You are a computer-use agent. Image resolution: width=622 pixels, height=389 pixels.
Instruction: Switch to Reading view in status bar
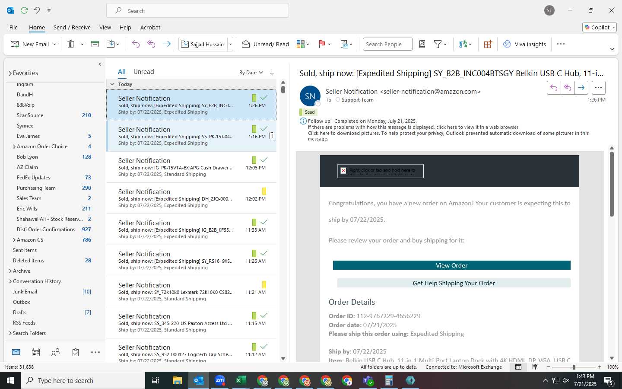click(535, 367)
